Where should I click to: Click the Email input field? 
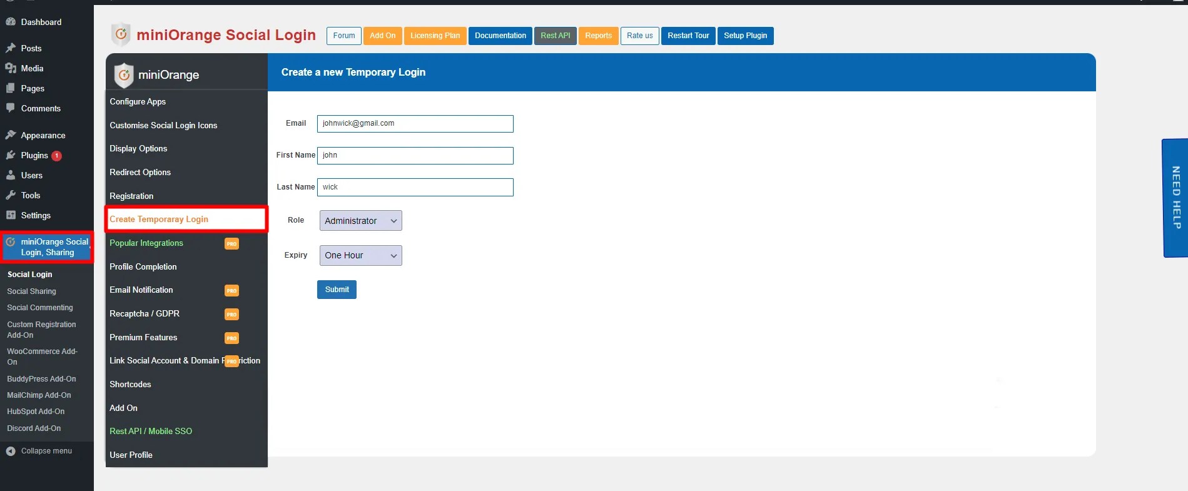click(415, 124)
